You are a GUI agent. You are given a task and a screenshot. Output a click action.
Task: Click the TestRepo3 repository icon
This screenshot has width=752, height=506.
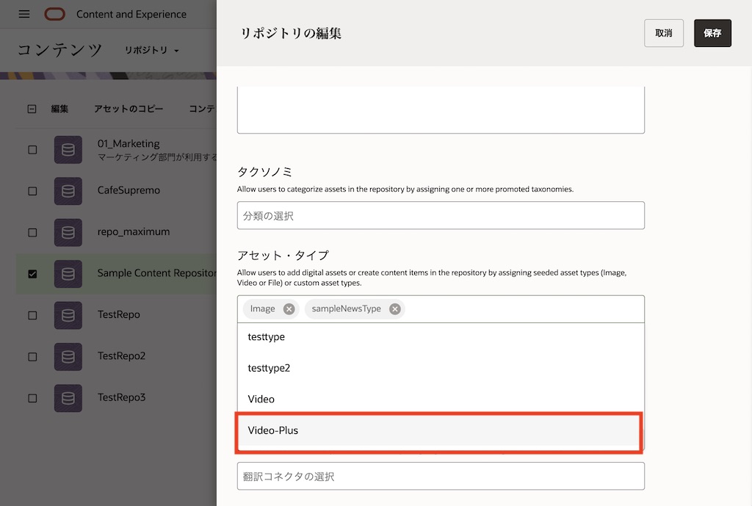[x=68, y=397]
